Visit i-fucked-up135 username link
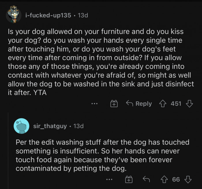Viewport: 202px width, 189px height. tap(48, 15)
